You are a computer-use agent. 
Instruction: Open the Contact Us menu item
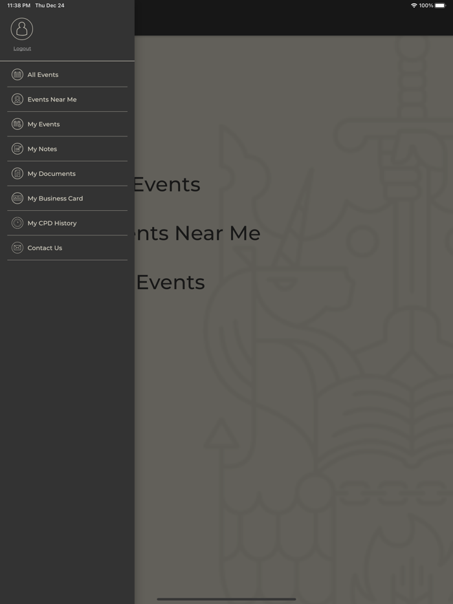tap(44, 248)
